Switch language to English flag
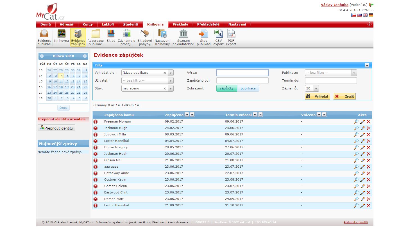The width and height of the screenshot is (408, 233). (365, 15)
